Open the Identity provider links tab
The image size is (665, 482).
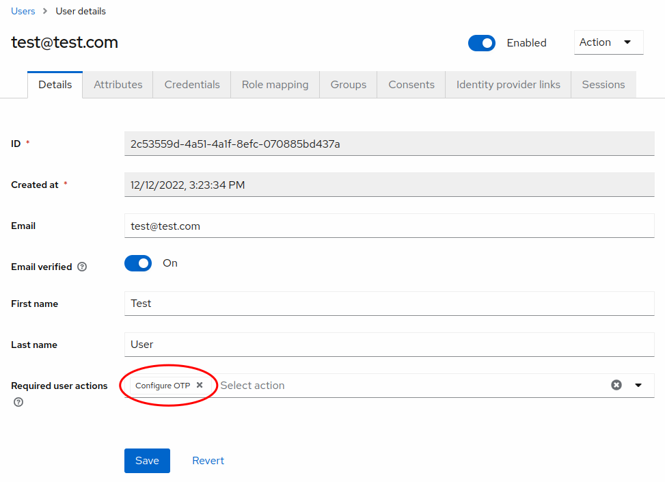coord(508,84)
